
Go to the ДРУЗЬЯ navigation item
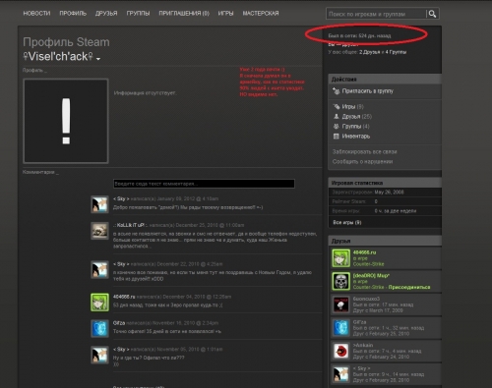click(106, 14)
